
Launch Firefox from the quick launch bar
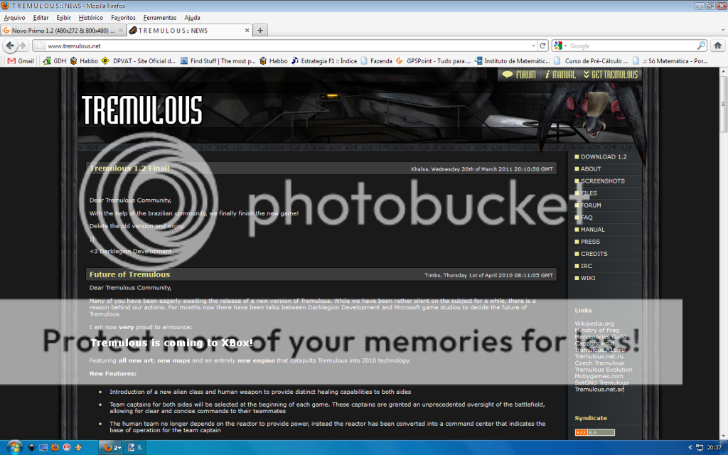pos(55,448)
